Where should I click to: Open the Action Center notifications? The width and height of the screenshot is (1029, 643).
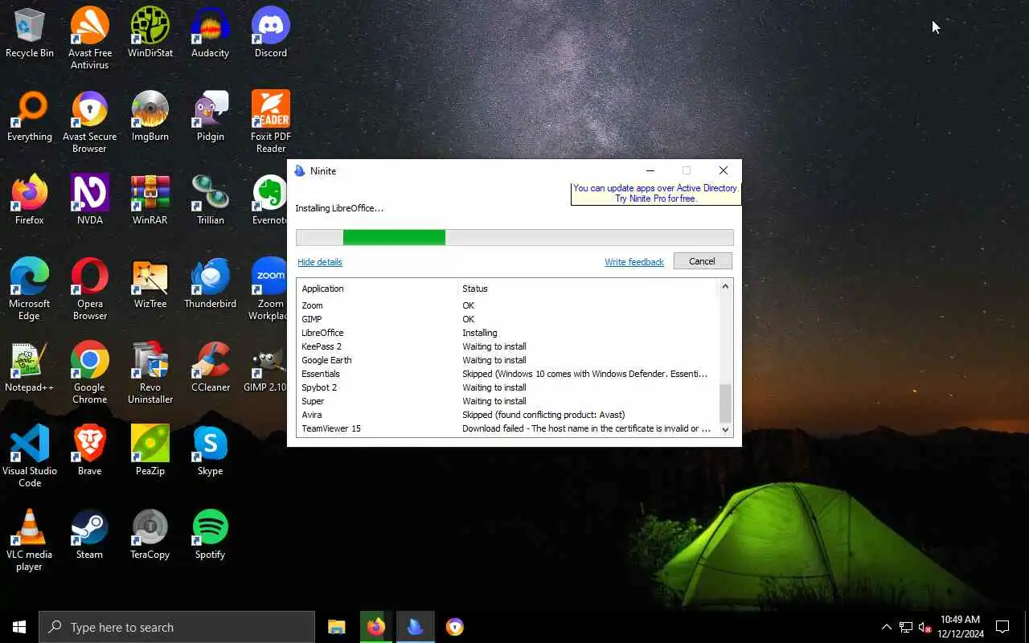pyautogui.click(x=1002, y=627)
